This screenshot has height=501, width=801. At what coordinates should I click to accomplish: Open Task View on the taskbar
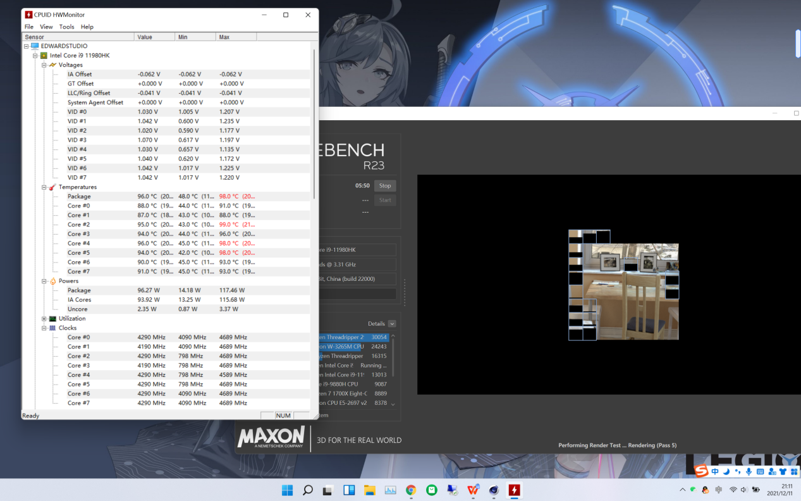tap(328, 490)
